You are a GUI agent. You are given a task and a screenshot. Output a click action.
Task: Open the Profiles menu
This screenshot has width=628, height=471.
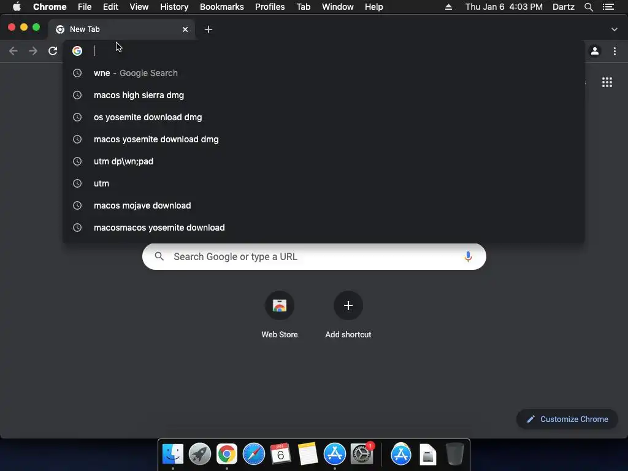click(x=270, y=7)
